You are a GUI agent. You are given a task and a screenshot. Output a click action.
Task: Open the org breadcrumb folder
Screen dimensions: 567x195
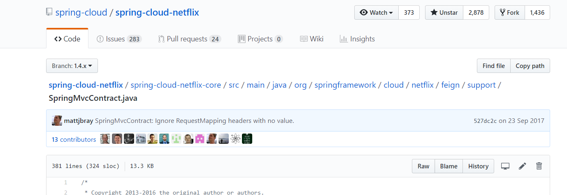300,85
